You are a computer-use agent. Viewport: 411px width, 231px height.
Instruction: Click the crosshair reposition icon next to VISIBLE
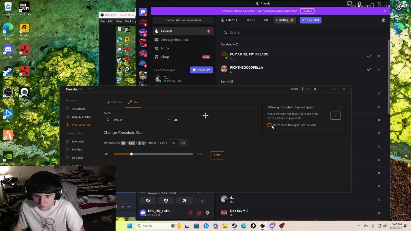(302, 89)
